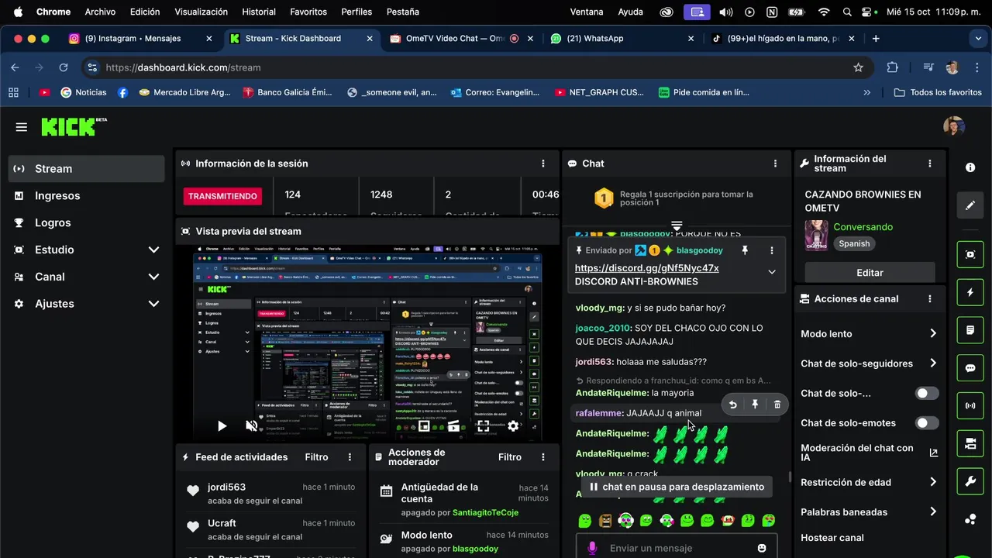This screenshot has height=558, width=992.
Task: Open the discord.gg link in pinned message
Action: pos(646,268)
